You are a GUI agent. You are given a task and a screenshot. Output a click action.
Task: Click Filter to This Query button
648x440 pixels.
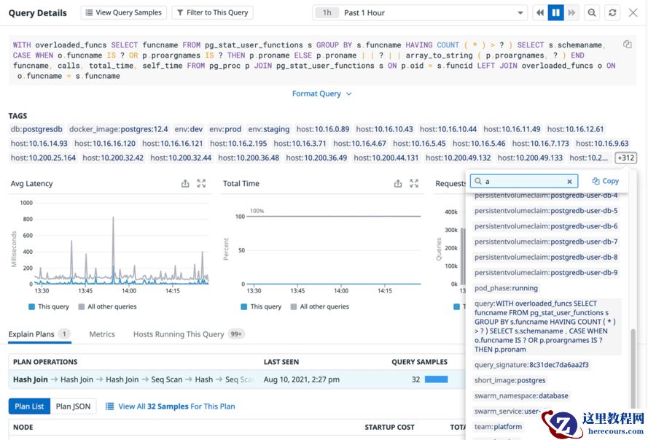212,13
